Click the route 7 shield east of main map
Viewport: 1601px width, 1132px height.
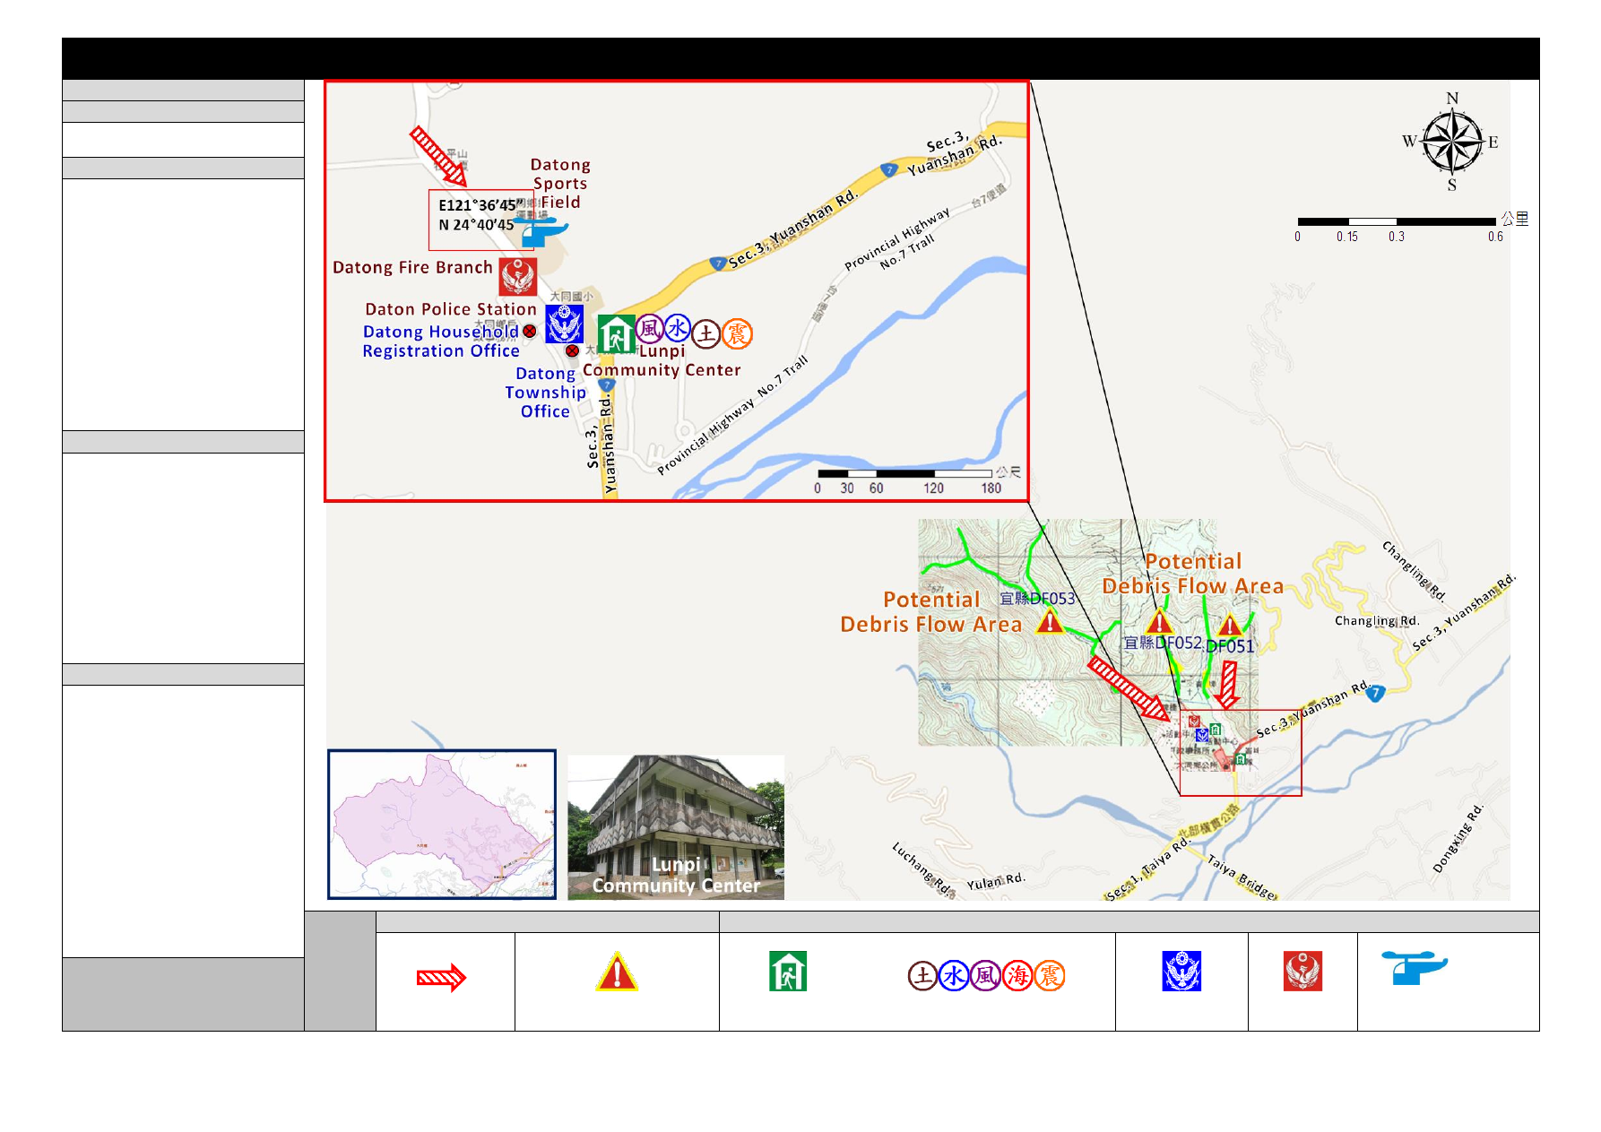point(1376,693)
